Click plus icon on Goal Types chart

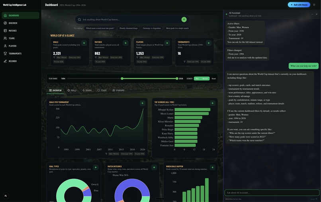(96, 167)
